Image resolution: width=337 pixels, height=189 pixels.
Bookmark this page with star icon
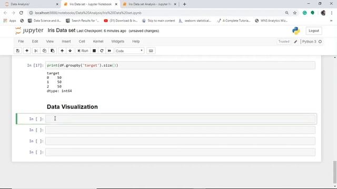pyautogui.click(x=295, y=13)
